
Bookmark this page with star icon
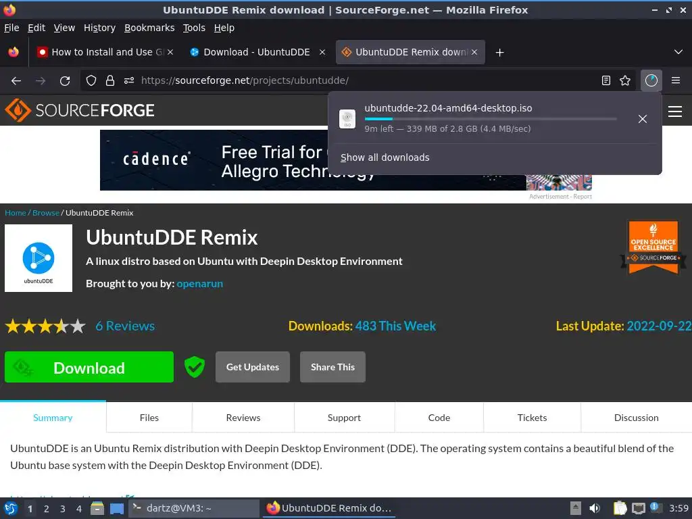tap(625, 80)
